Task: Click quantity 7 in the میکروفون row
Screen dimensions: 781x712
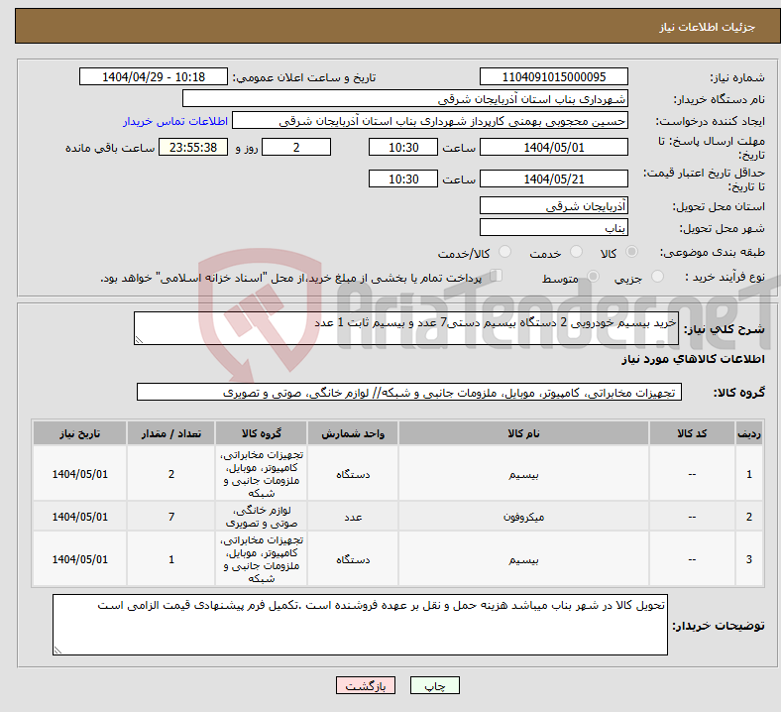Action: [x=171, y=517]
